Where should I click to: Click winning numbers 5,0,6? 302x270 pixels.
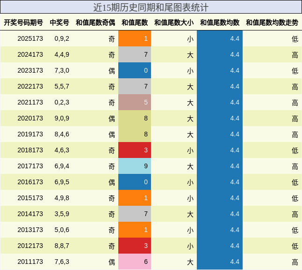click(62, 230)
